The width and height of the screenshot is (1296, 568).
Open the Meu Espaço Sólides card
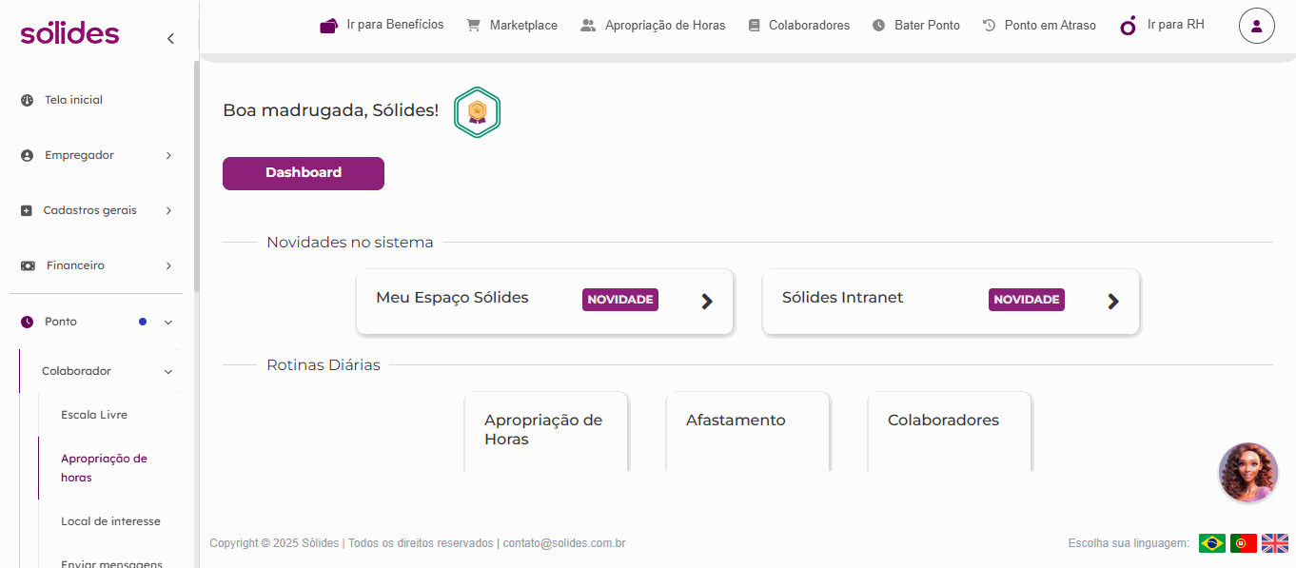(544, 302)
